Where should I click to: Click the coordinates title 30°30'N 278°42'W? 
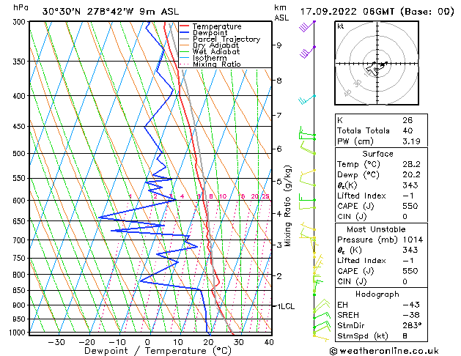coord(88,12)
